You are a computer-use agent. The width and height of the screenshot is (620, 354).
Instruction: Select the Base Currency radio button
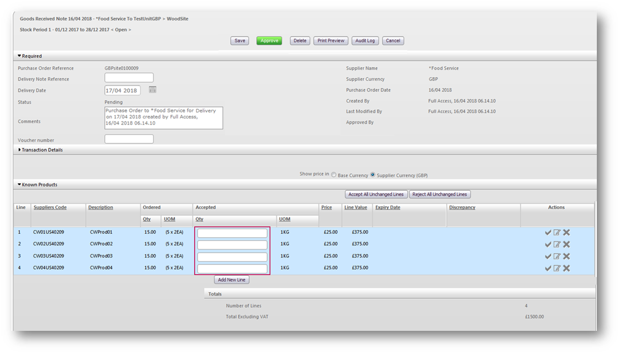[x=334, y=175]
